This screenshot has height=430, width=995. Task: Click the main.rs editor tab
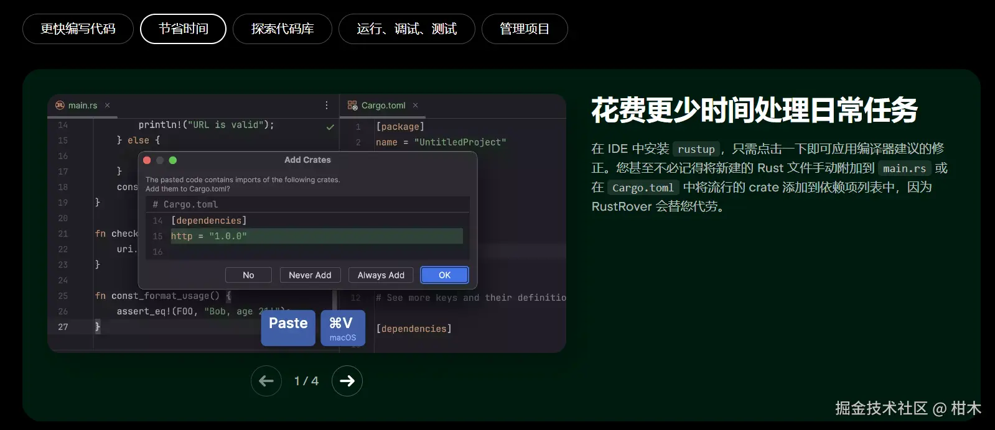pos(83,106)
